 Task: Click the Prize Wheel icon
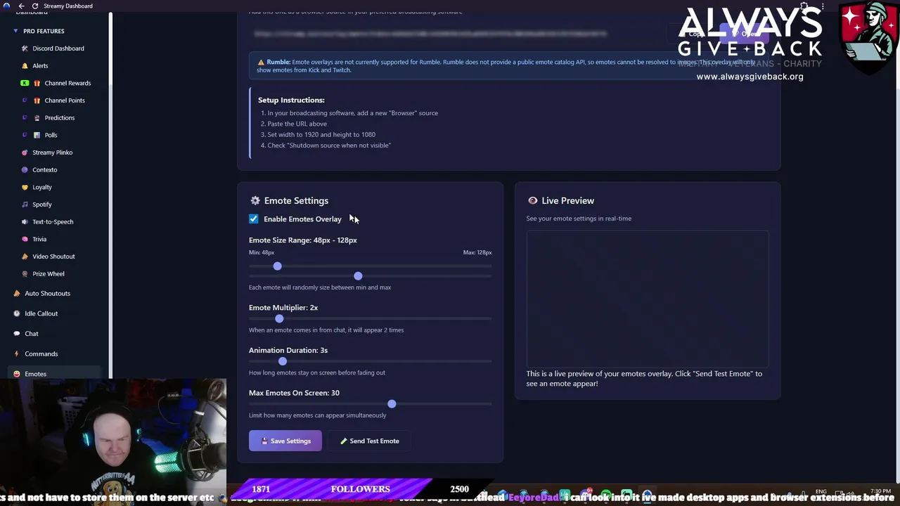(25, 274)
